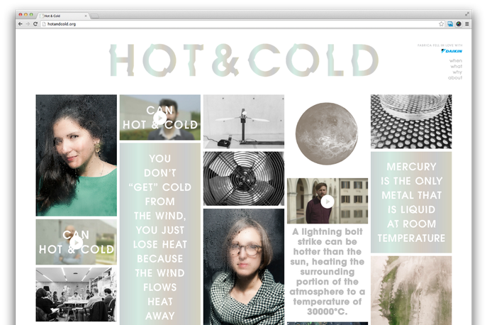Image resolution: width=487 pixels, height=325 pixels.
Task: Click the hotandcold.org address bar
Action: click(239, 24)
